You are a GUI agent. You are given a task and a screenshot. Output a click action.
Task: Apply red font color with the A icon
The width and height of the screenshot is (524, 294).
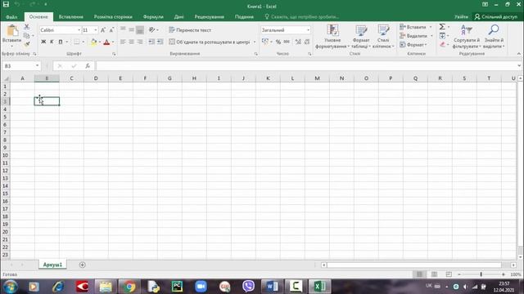[x=106, y=42]
